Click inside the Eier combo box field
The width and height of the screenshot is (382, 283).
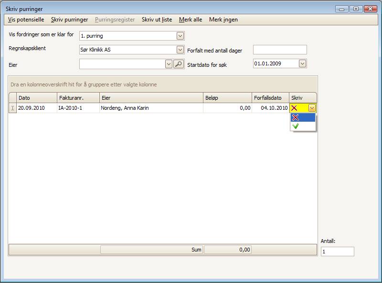122,64
